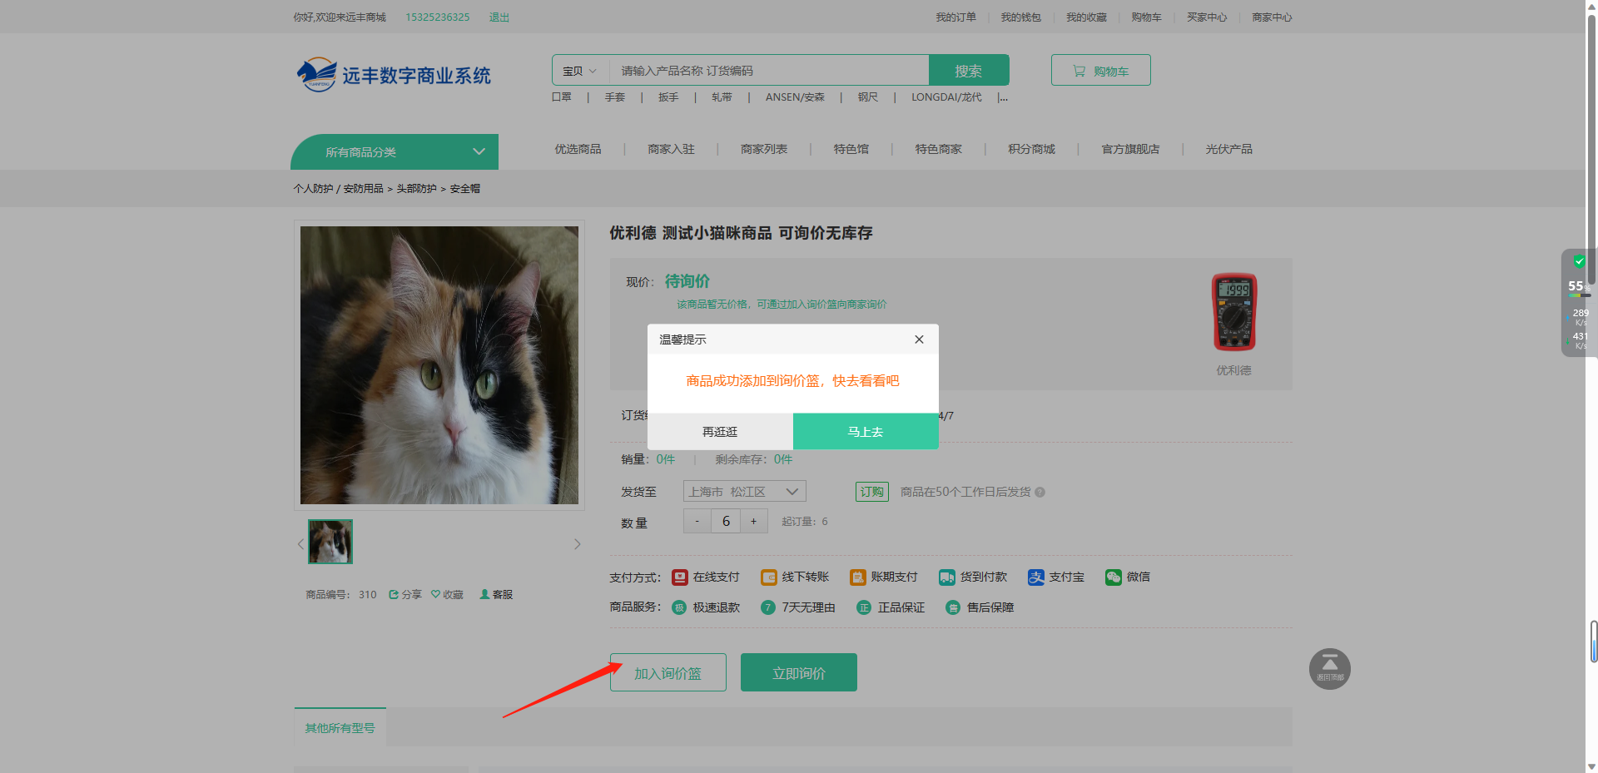The width and height of the screenshot is (1598, 773).
Task: Decrease quantity with the minus button
Action: click(697, 522)
